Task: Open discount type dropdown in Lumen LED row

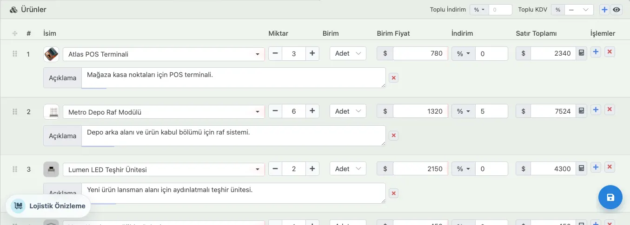Action: pos(463,168)
